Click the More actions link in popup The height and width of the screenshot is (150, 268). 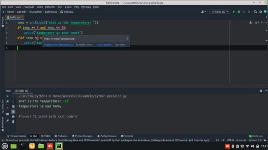point(105,45)
